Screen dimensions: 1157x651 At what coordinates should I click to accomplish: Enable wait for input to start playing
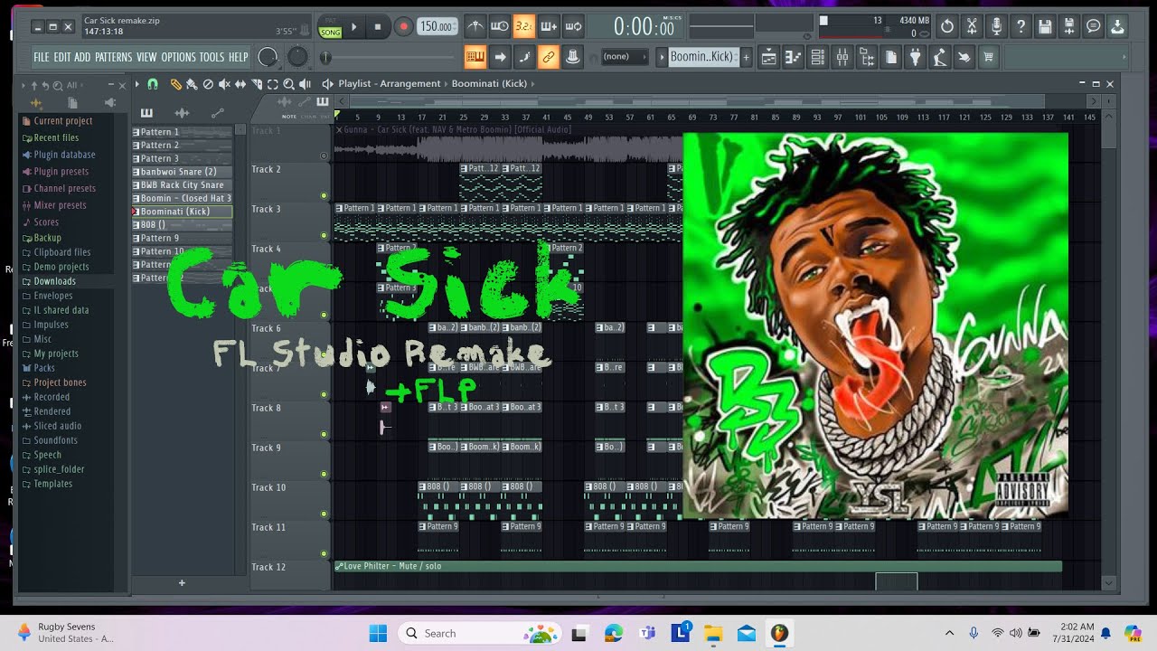(499, 26)
